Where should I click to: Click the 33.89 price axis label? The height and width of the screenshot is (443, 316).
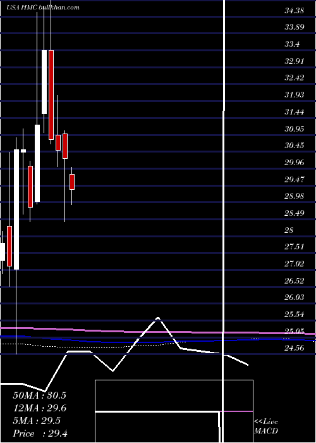[295, 28]
